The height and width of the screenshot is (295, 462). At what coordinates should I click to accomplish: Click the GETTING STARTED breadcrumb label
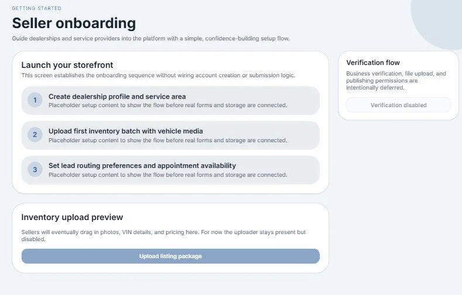36,8
